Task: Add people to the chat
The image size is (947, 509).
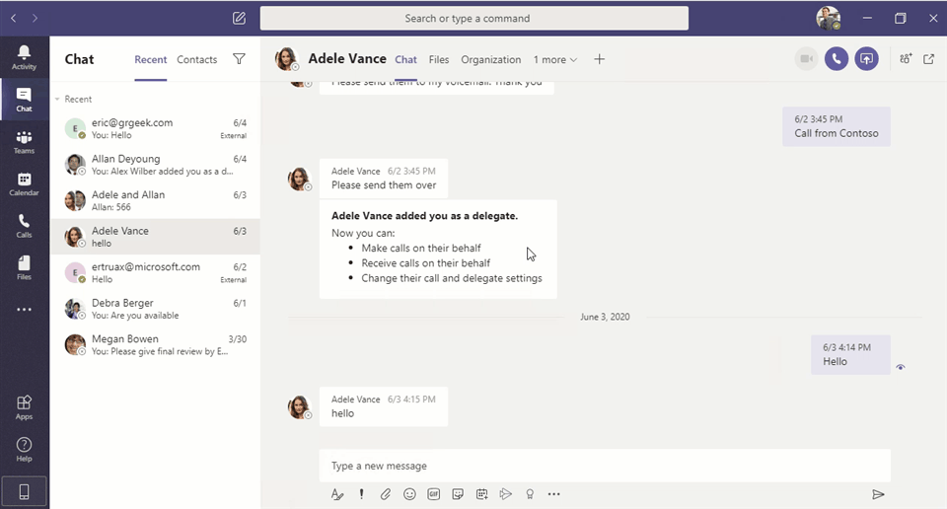Action: pos(906,58)
